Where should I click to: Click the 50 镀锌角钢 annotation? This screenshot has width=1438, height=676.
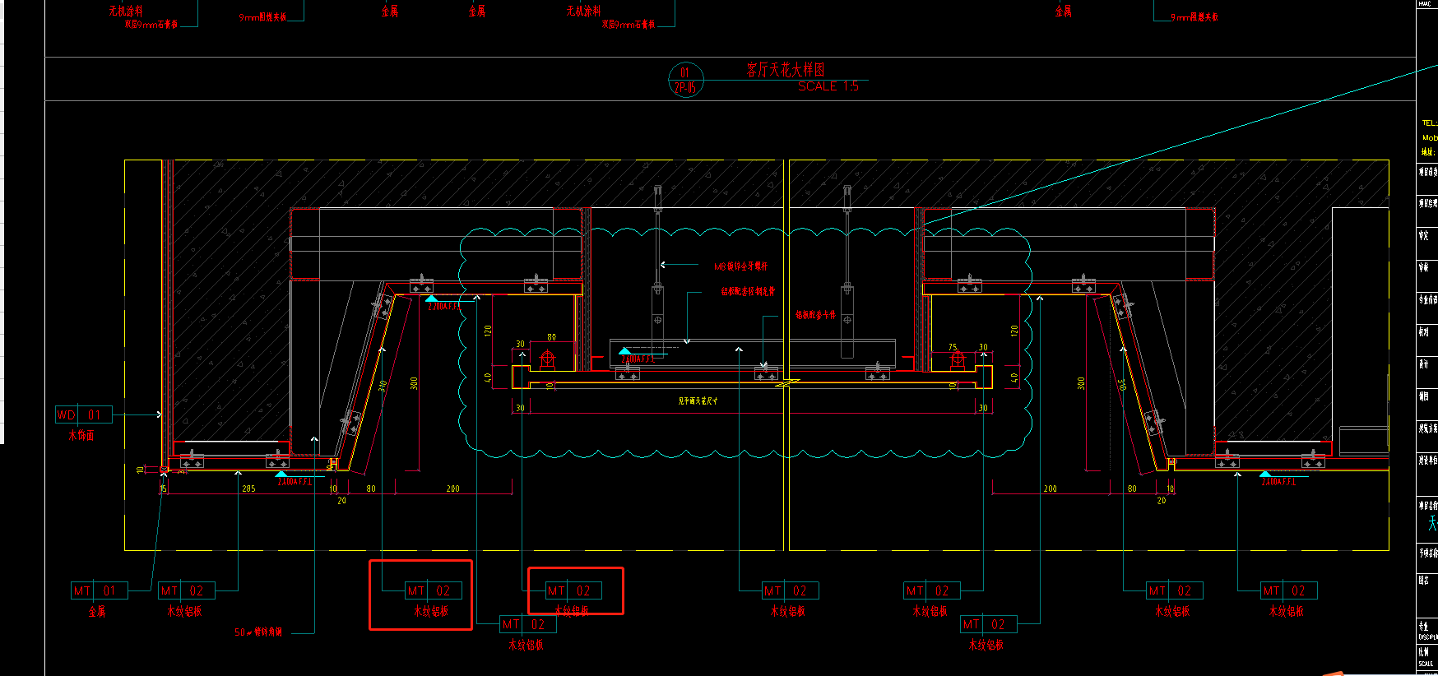[258, 632]
